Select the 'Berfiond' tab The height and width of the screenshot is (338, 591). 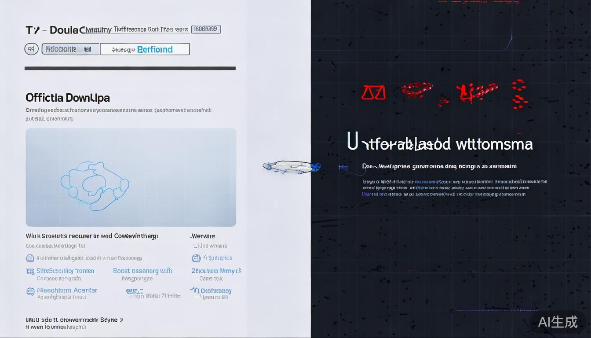(x=145, y=49)
